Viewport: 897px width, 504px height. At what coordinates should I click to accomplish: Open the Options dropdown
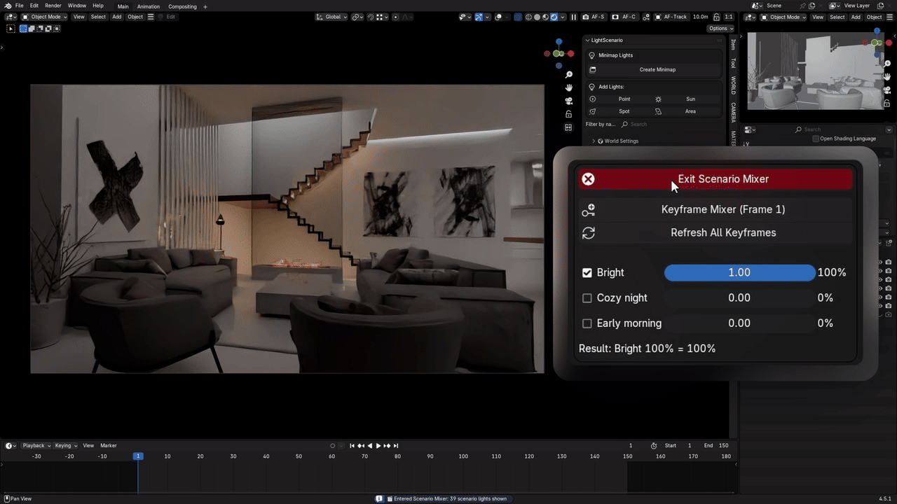point(720,29)
